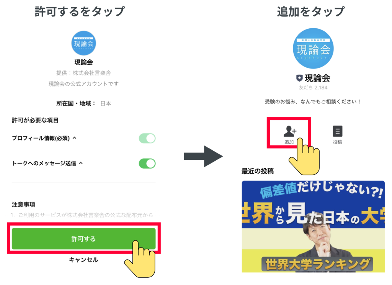Toggle the プロフィール情報(必須) switch
The image size is (392, 285).
tap(147, 138)
